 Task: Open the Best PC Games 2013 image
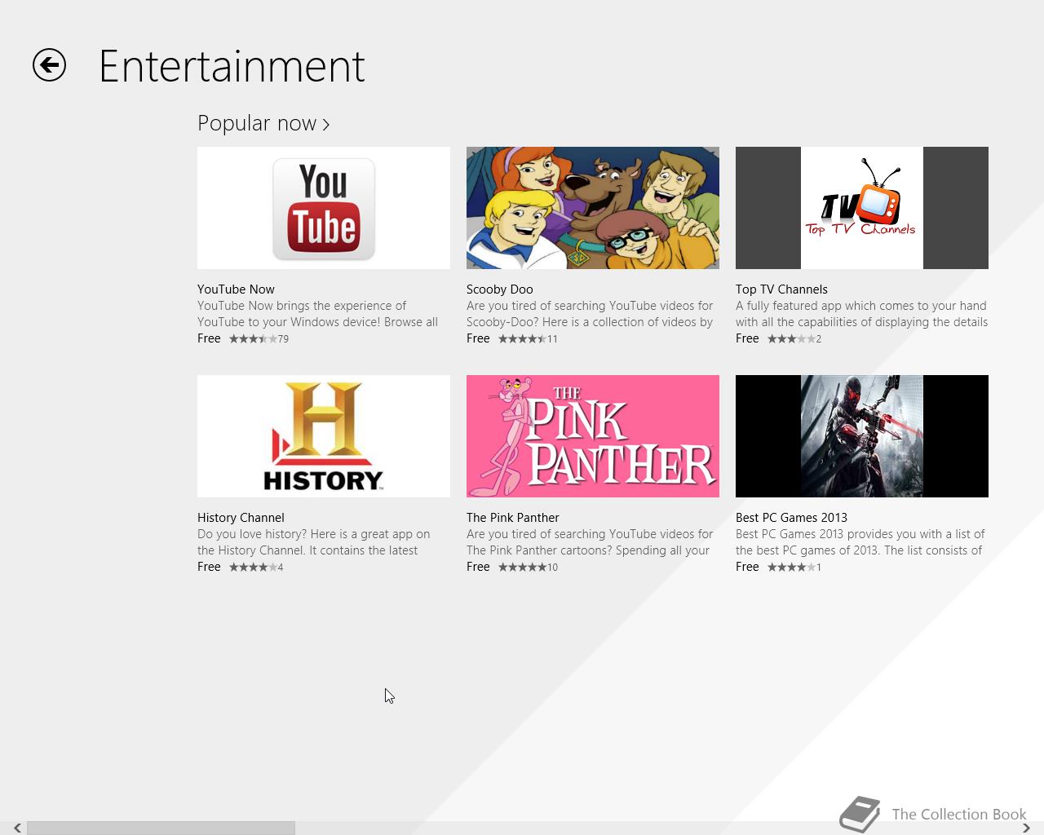tap(862, 436)
